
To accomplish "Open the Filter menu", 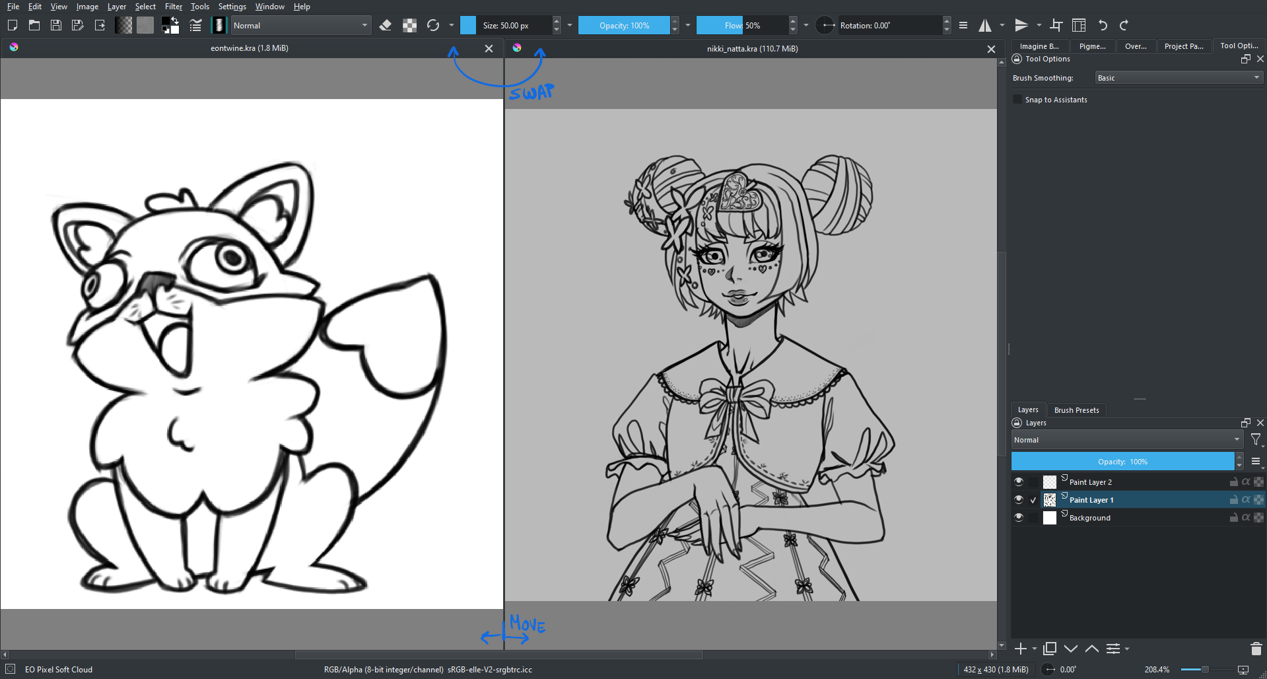I will coord(173,7).
